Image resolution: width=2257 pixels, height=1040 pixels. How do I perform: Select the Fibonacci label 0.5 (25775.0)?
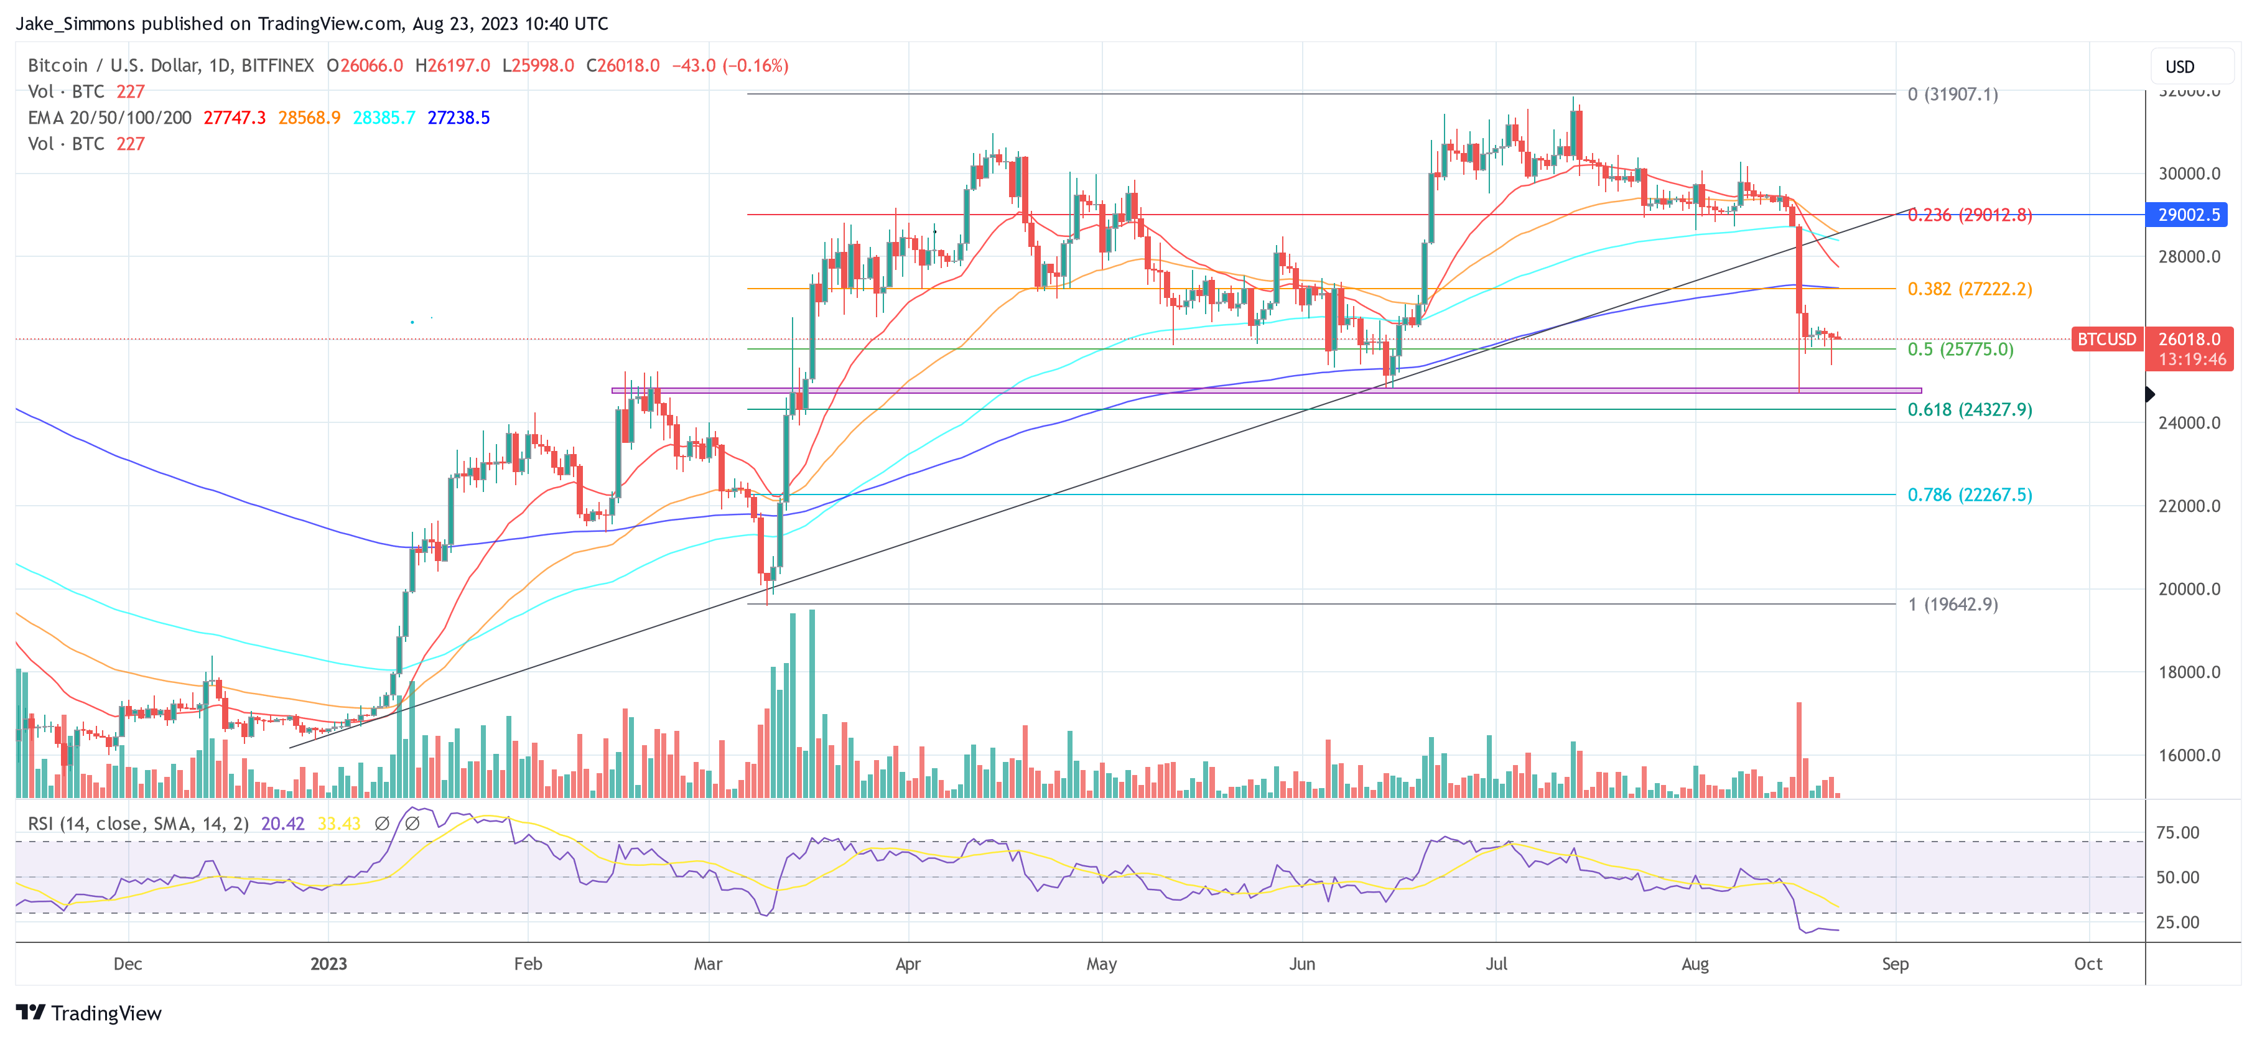coord(1961,349)
